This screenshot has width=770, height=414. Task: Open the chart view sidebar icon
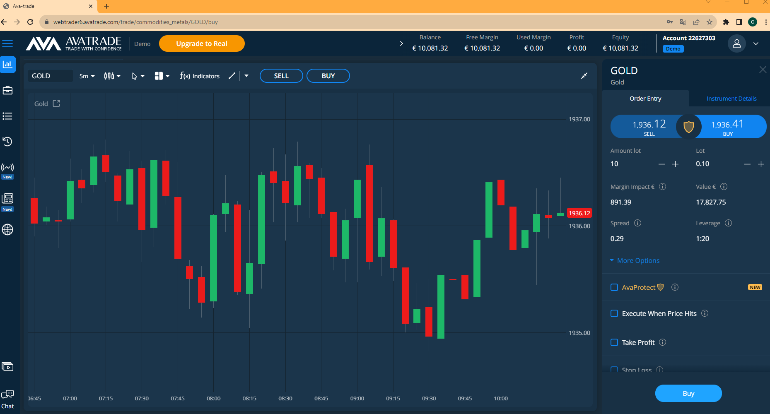[x=7, y=64]
